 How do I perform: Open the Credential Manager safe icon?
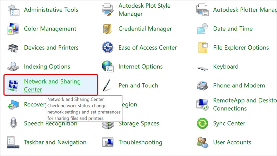pos(107,29)
